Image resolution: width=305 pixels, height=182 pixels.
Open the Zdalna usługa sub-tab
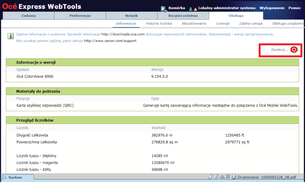point(251,24)
